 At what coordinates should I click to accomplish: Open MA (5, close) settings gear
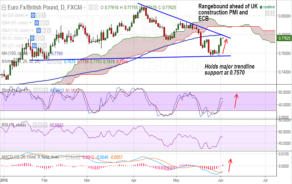pos(37,38)
